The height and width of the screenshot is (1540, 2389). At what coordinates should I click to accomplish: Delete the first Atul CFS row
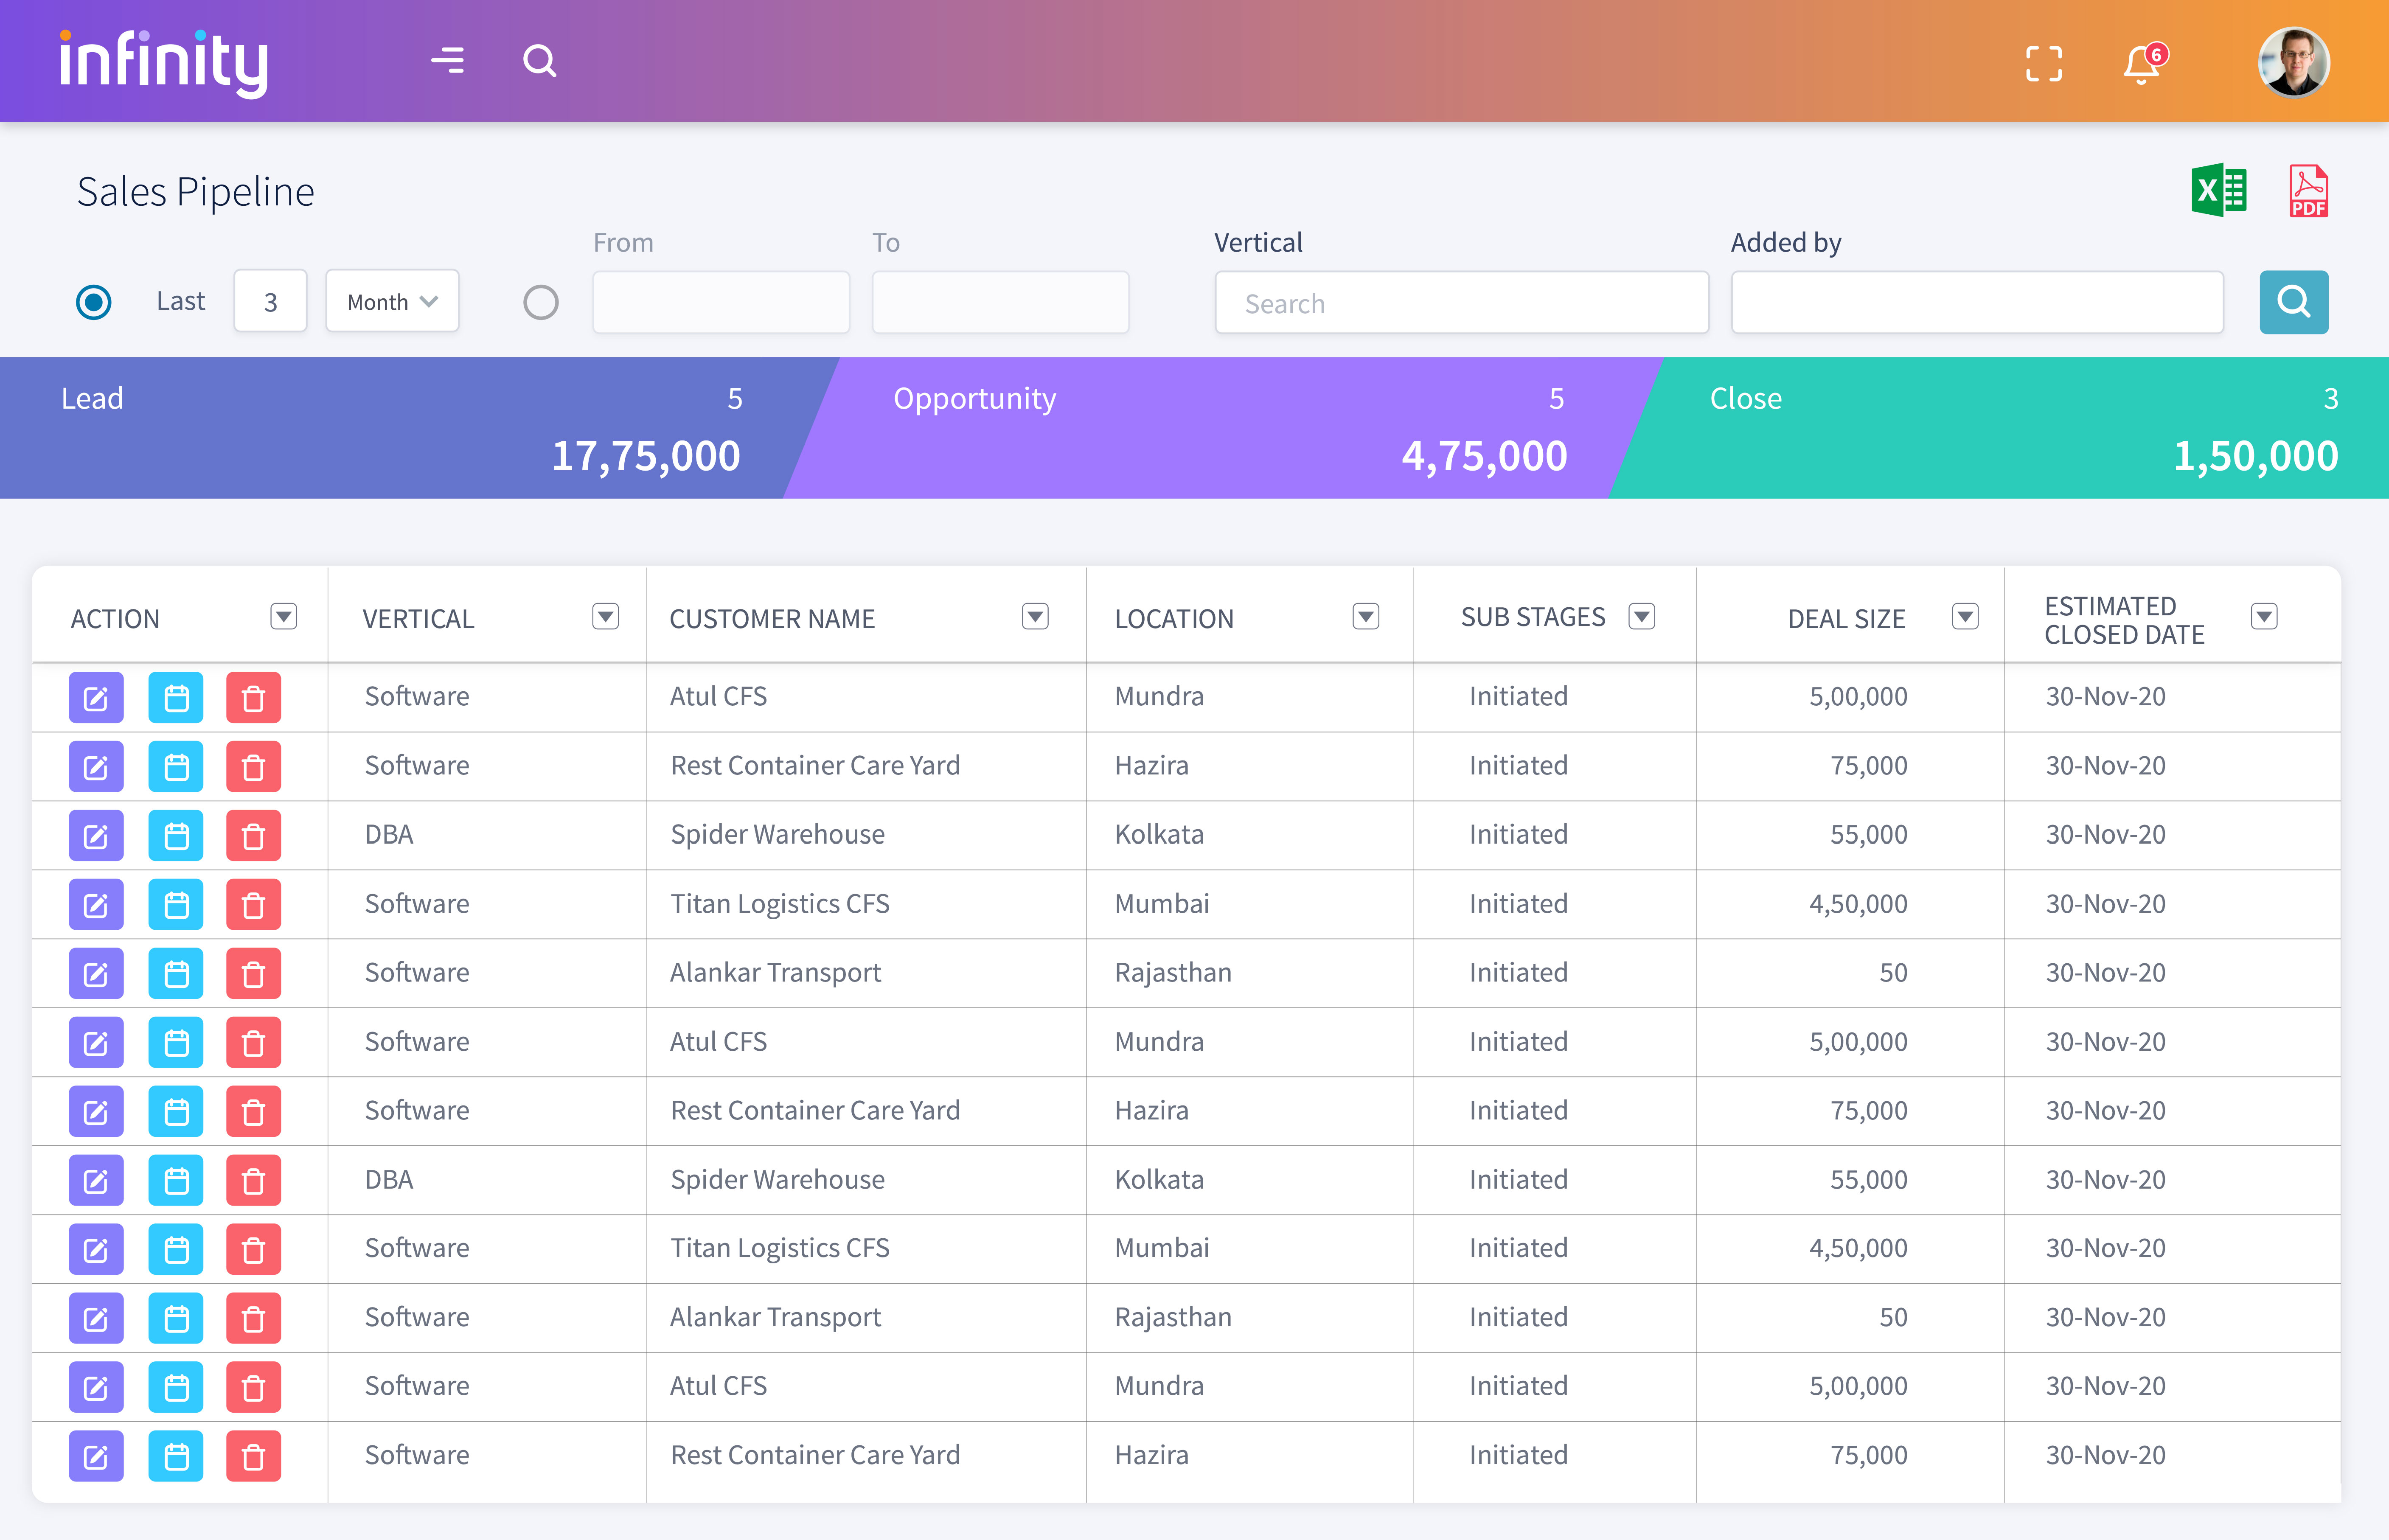(x=254, y=698)
